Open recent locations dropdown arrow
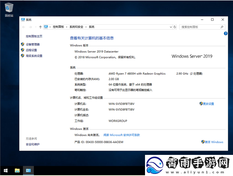This screenshot has width=233, height=176. coord(36,27)
